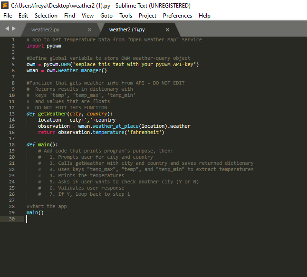
Task: Close the weather2.py tab
Action: [x=89, y=30]
